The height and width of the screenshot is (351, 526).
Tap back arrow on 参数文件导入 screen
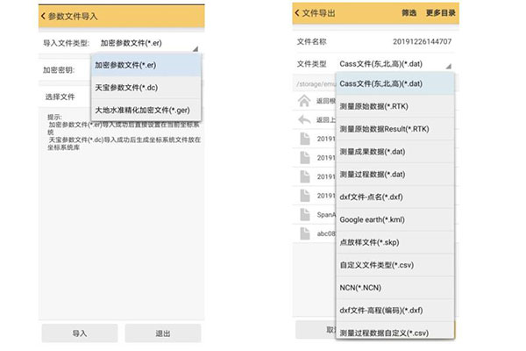(42, 14)
